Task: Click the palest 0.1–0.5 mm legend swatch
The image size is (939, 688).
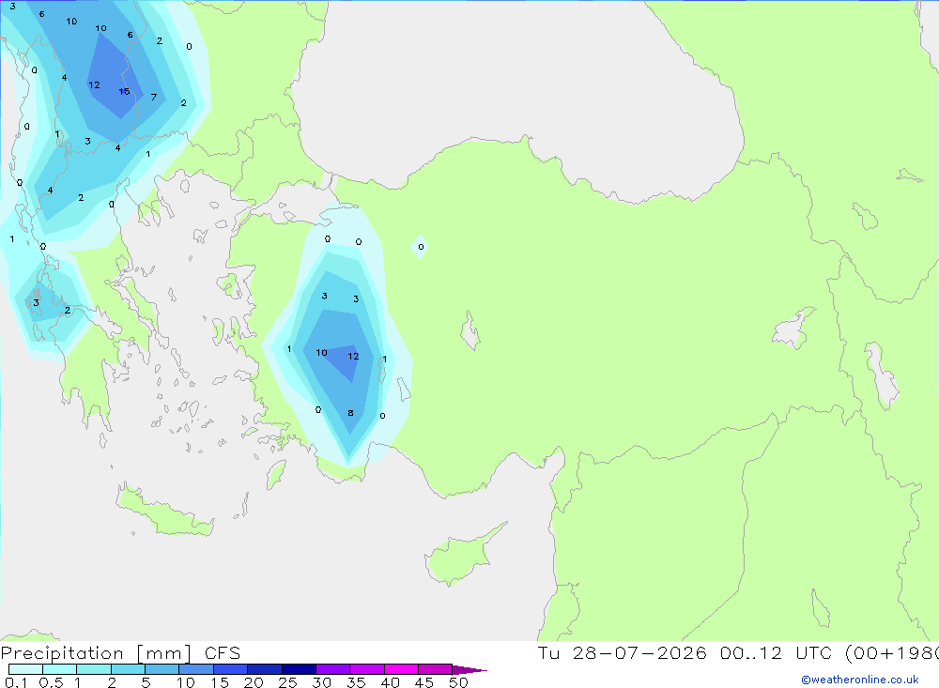Action: (25, 669)
